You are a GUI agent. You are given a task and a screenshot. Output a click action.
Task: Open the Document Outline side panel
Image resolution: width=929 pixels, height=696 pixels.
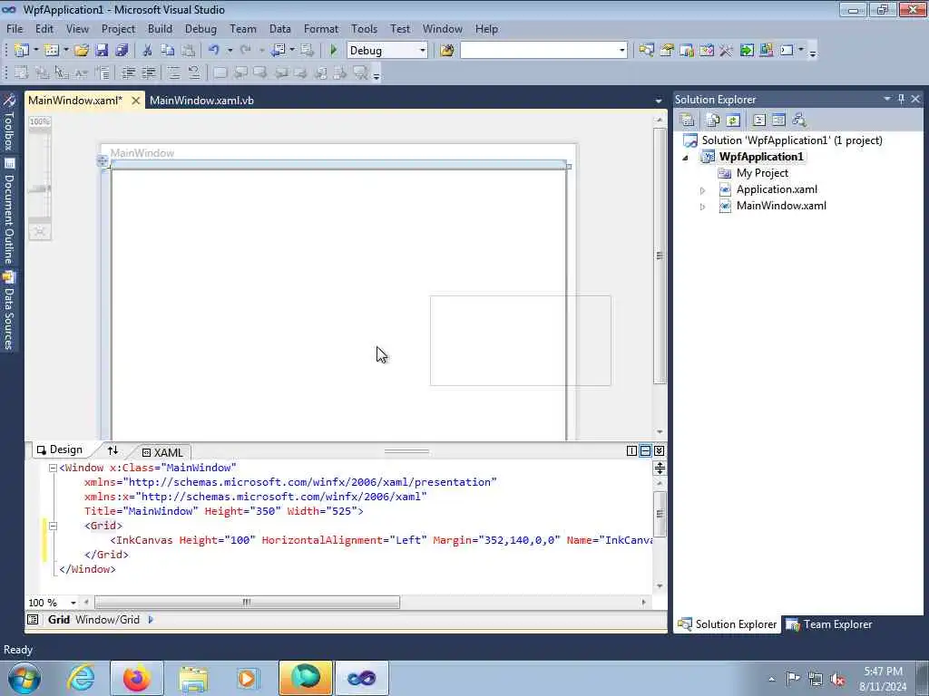point(9,210)
